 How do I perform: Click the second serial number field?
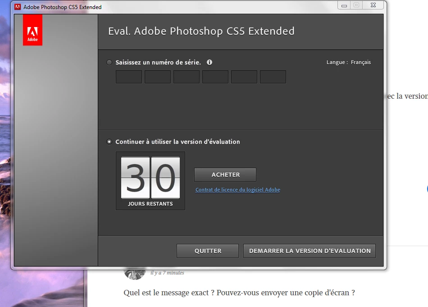tap(158, 77)
